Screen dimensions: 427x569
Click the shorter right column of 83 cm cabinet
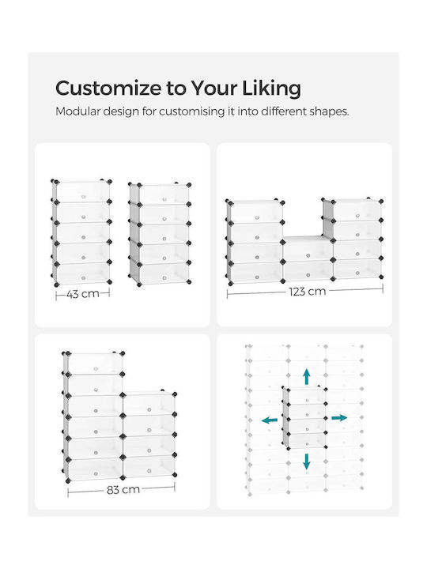pos(149,435)
